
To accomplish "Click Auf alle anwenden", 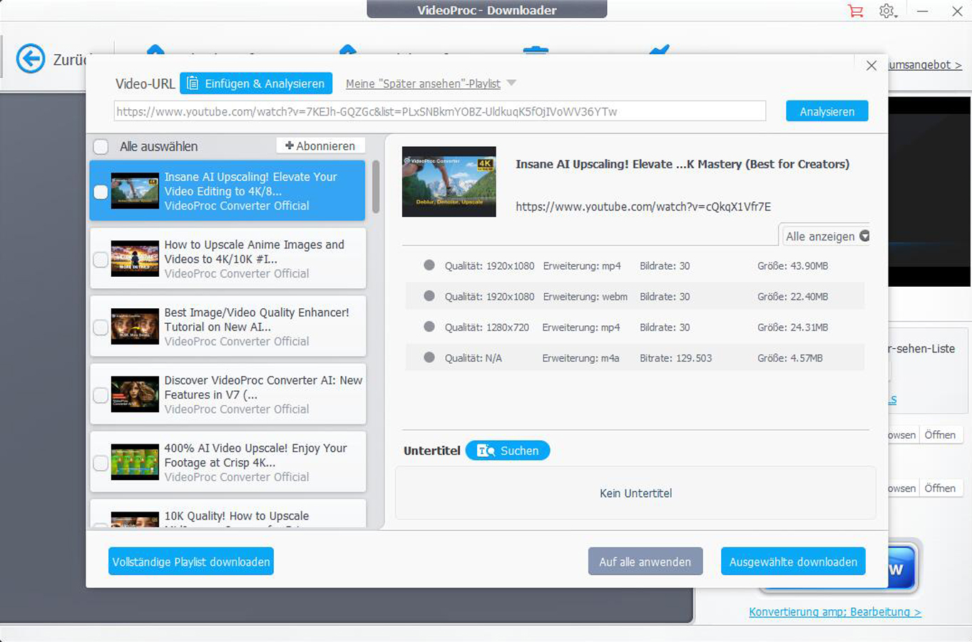I will click(645, 561).
